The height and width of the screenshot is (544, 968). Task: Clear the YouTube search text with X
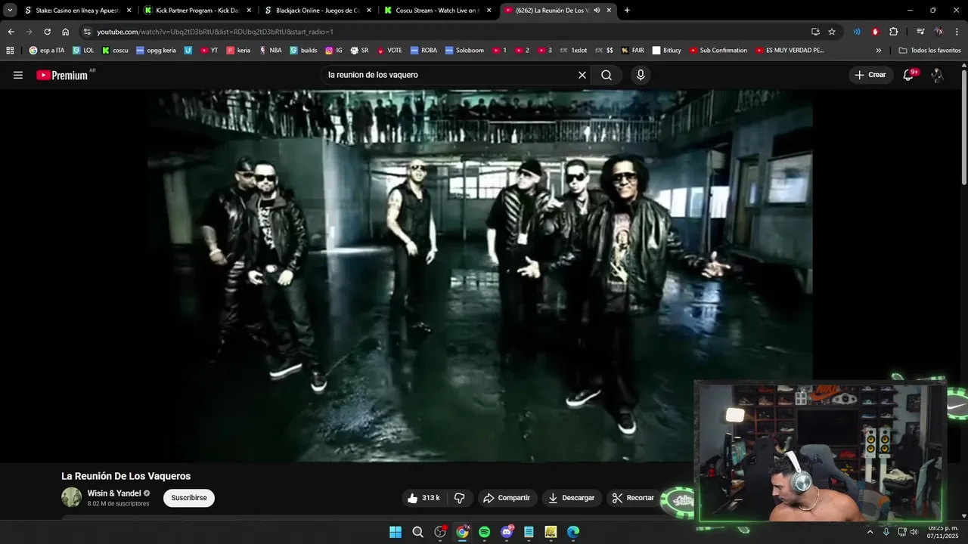coord(582,75)
